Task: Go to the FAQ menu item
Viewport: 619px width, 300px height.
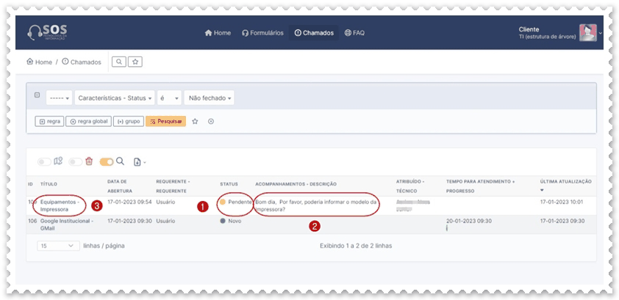Action: click(354, 33)
